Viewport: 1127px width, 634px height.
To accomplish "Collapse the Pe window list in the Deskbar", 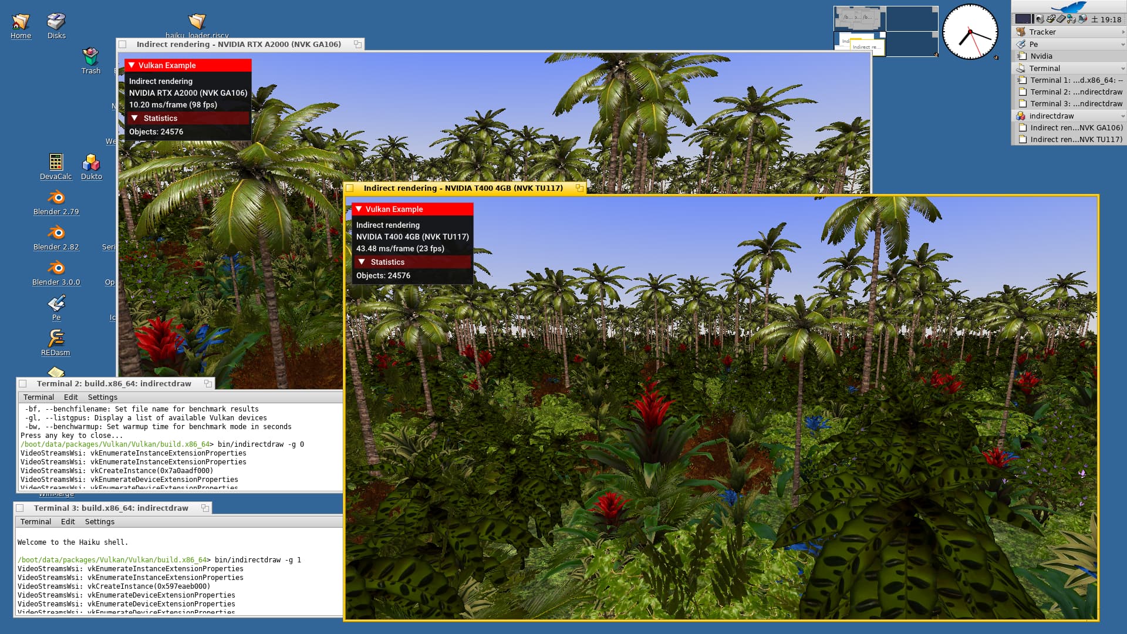I will [x=1123, y=45].
